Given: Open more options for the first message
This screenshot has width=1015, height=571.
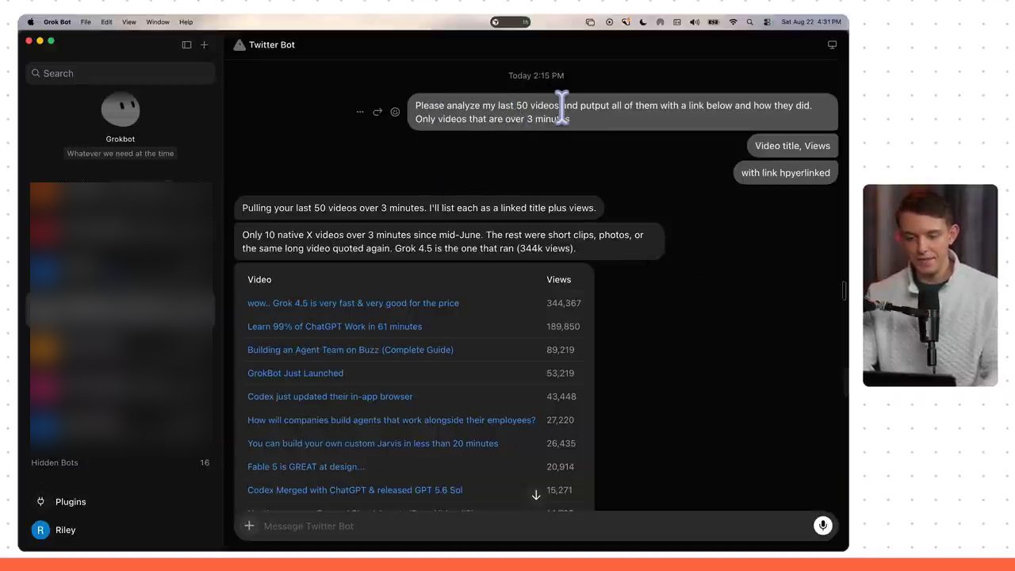Looking at the screenshot, I should point(360,112).
